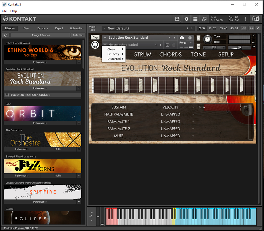
Task: Select previous multi arrow in Multi Rack header
Action: click(187, 28)
